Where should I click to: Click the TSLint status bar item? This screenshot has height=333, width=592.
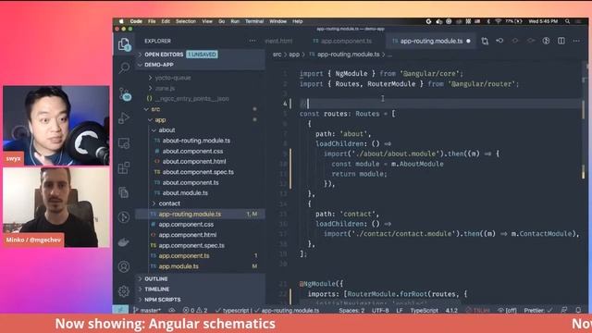pos(477,311)
